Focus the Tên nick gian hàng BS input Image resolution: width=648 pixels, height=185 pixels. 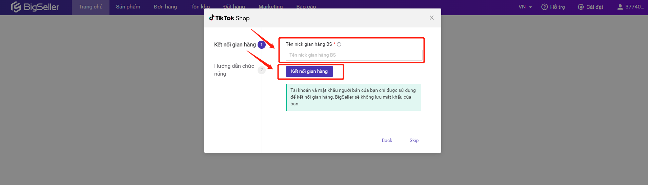pos(354,55)
